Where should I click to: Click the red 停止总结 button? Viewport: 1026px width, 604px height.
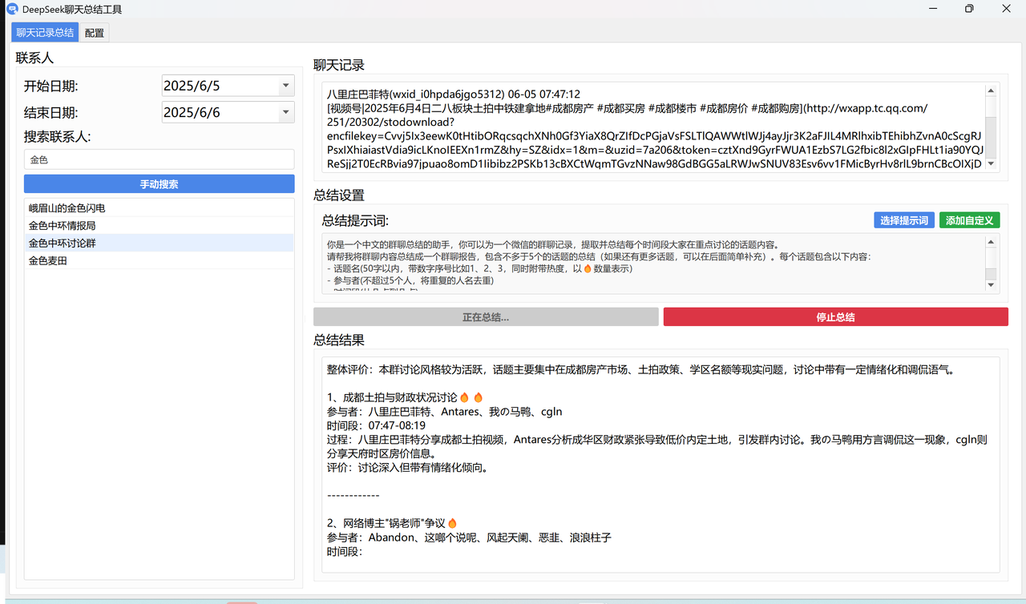(835, 317)
